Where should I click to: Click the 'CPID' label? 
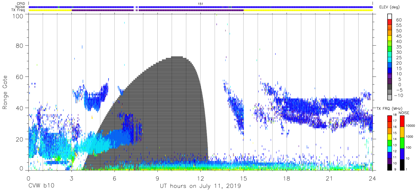[x=21, y=4]
